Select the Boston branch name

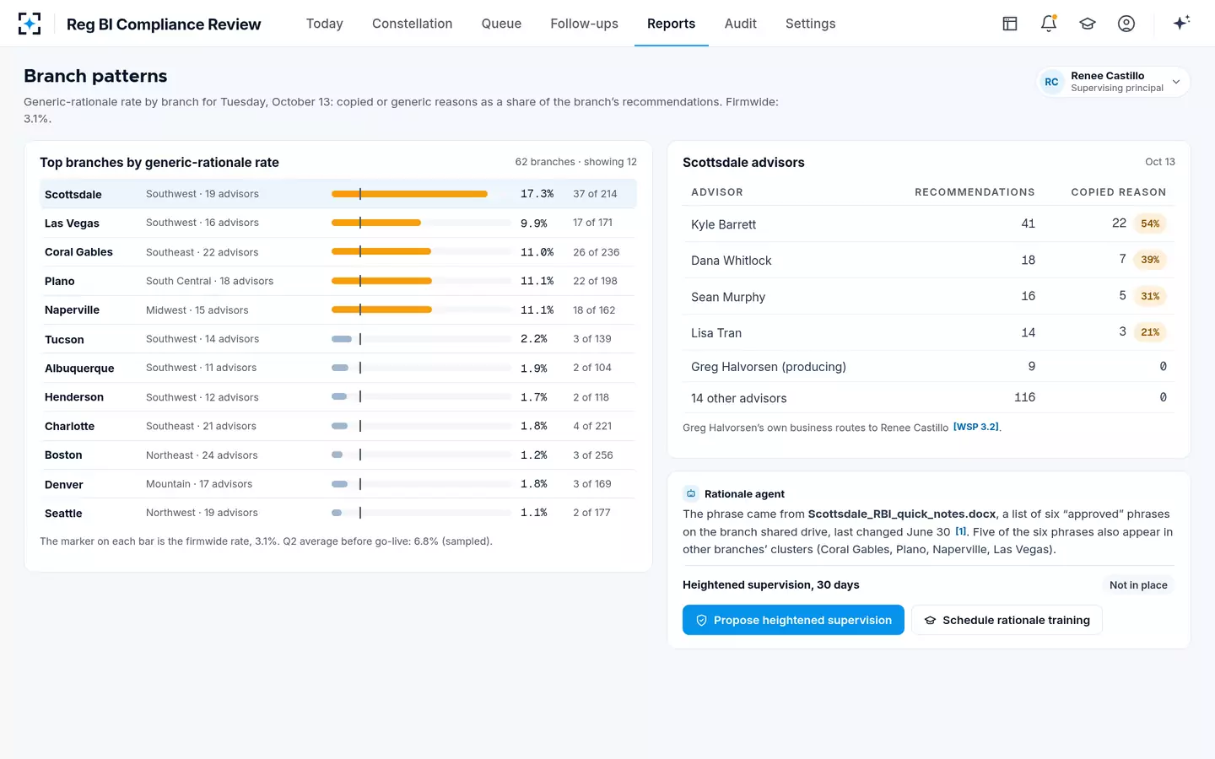(63, 455)
